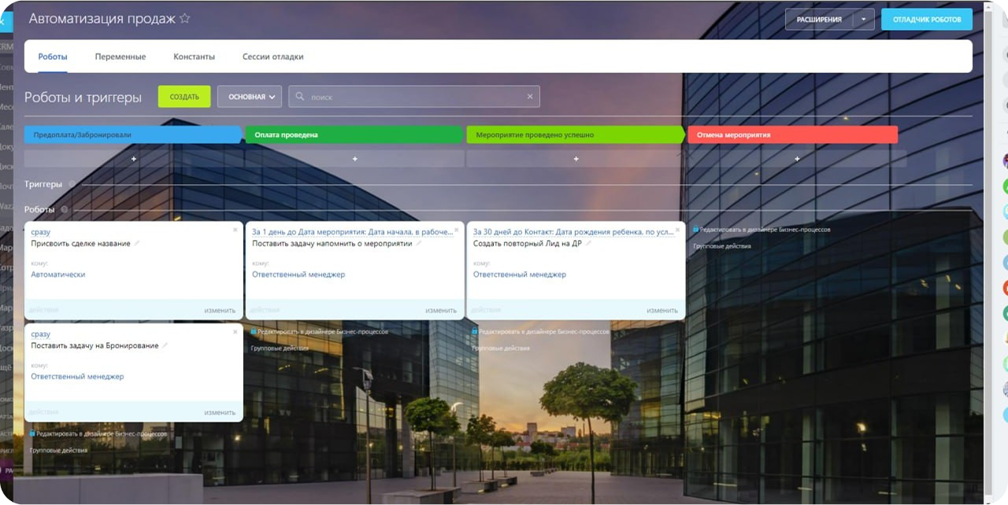
Task: Clear the search field with X icon
Action: [x=530, y=97]
